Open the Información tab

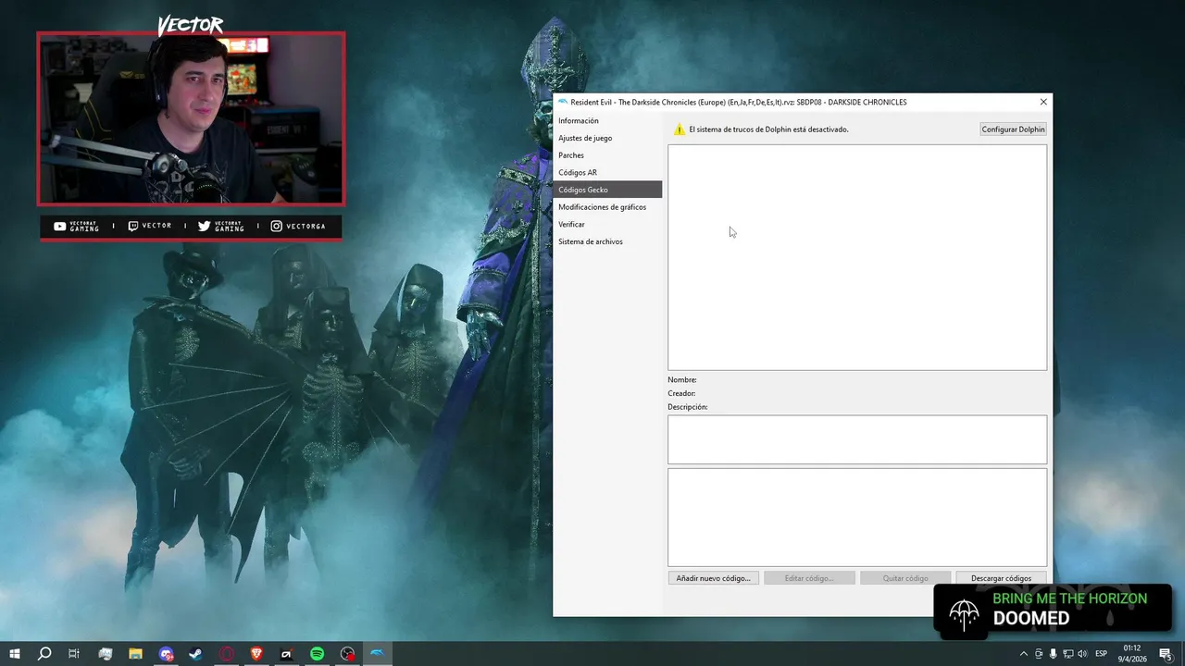[x=607, y=120]
